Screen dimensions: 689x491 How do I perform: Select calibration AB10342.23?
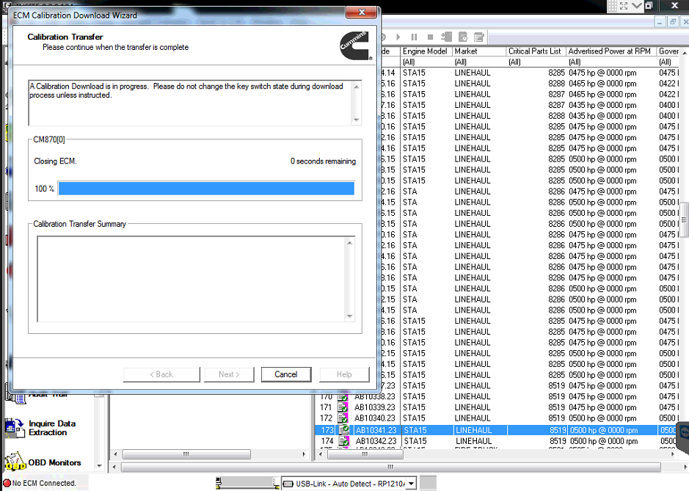tap(376, 441)
